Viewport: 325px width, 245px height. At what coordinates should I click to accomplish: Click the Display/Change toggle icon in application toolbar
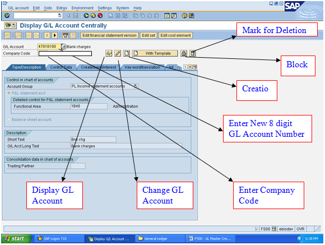(7, 35)
